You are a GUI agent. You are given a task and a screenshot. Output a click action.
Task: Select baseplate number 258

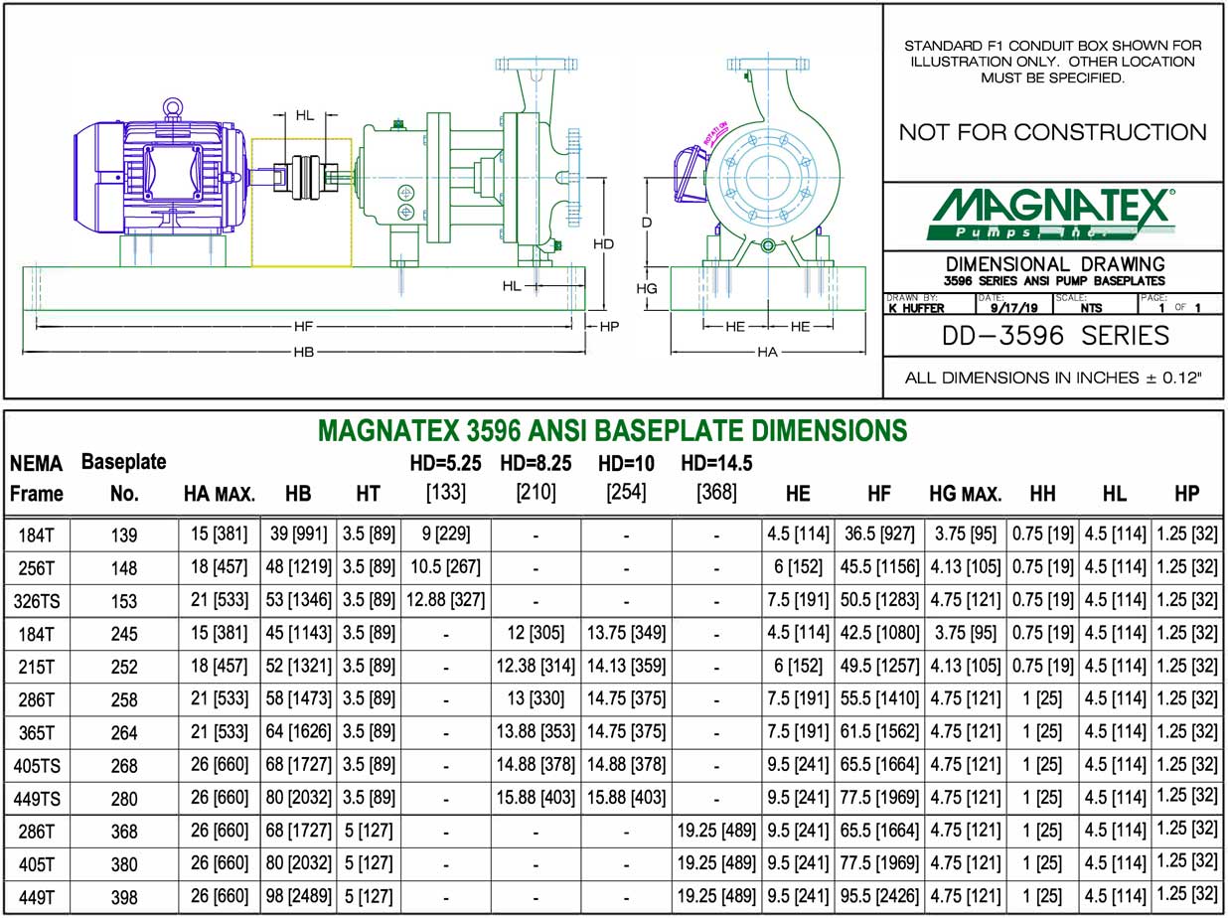[124, 700]
